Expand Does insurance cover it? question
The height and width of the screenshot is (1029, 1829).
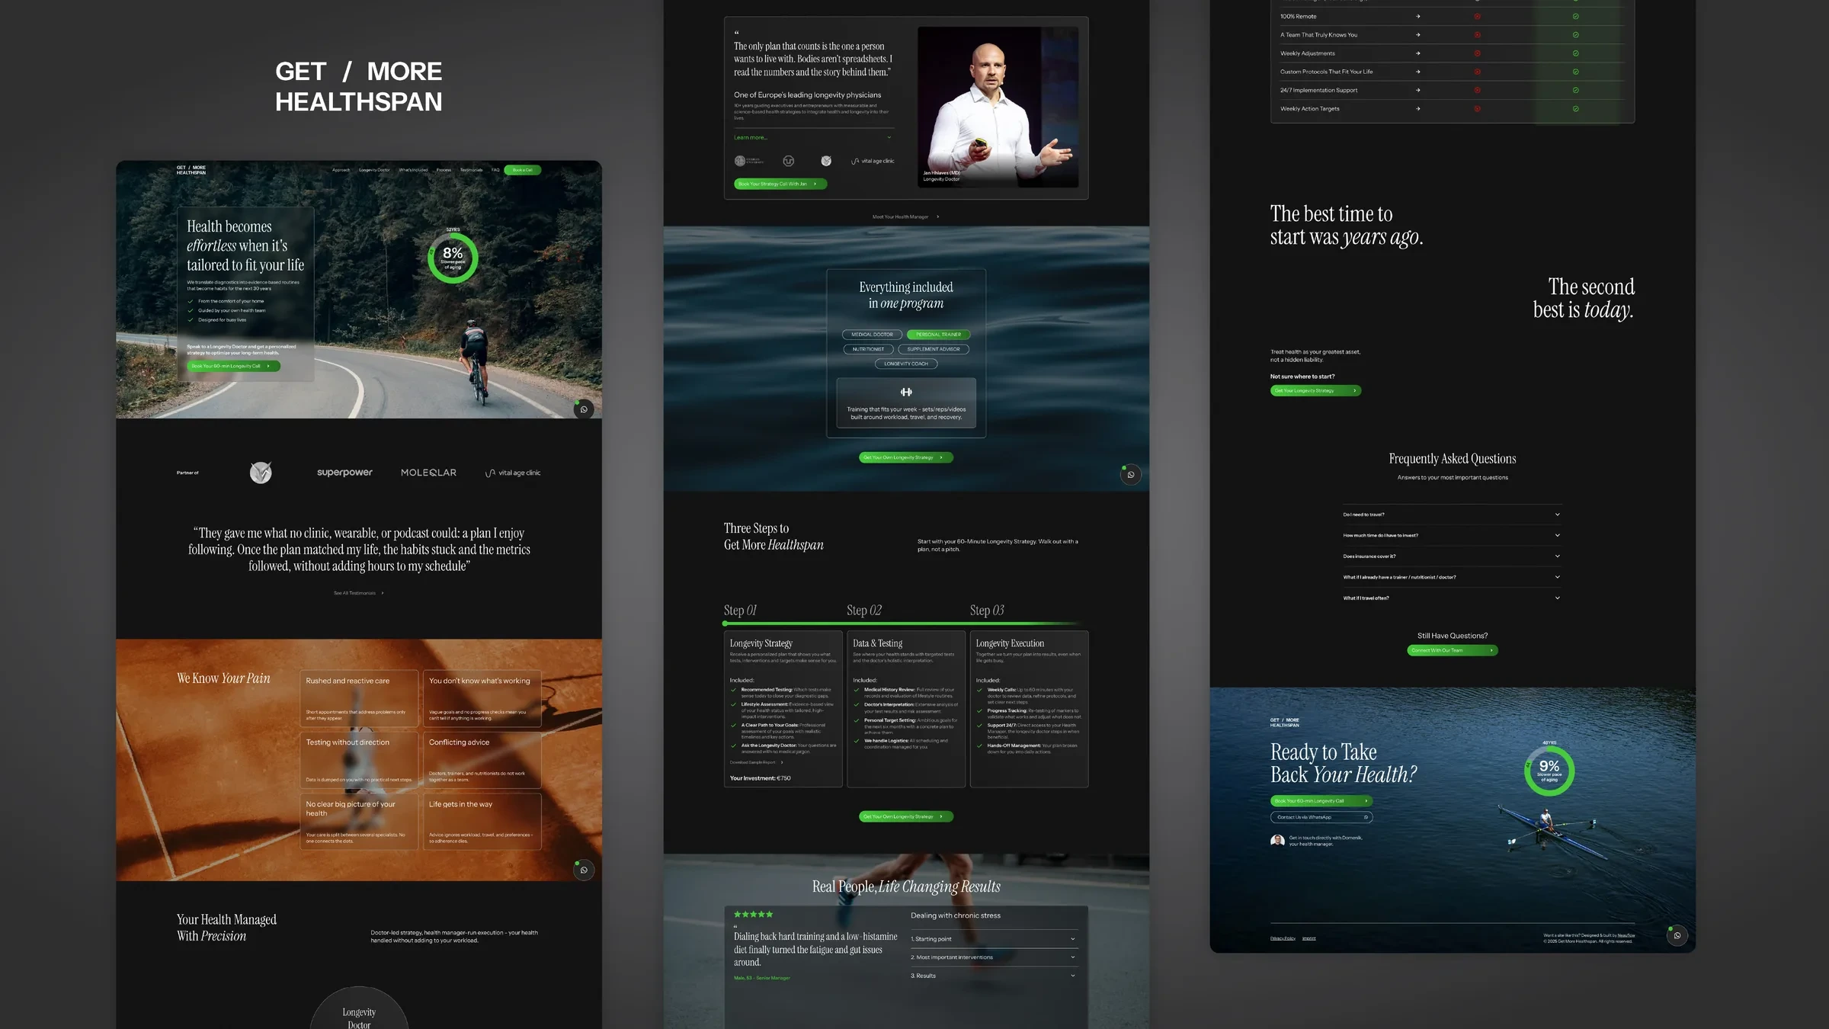click(x=1453, y=556)
